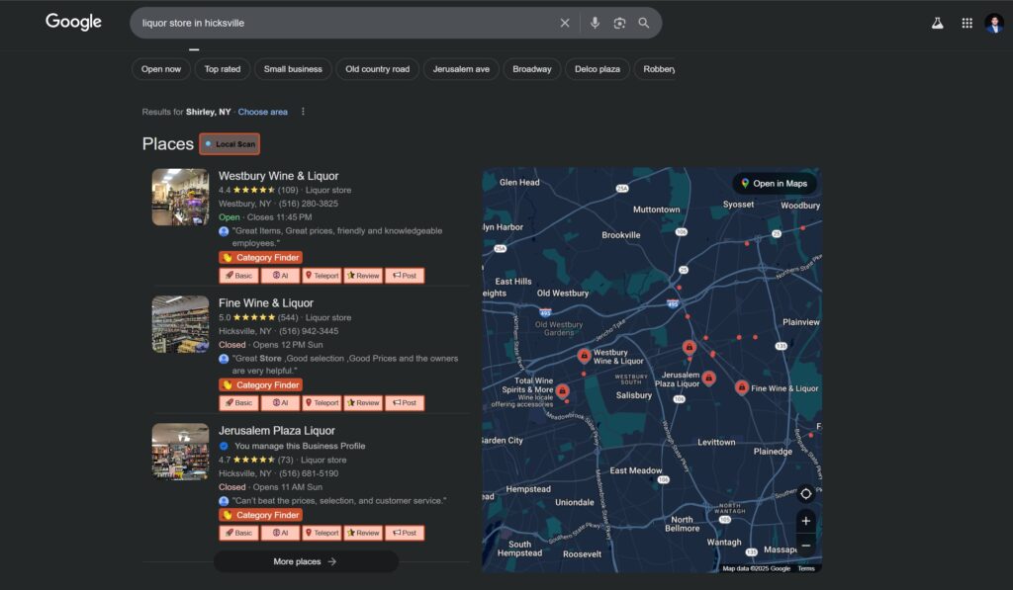Screen dimensions: 1013x590
Task: Select the Jerusalem ave filter chip
Action: (x=461, y=69)
